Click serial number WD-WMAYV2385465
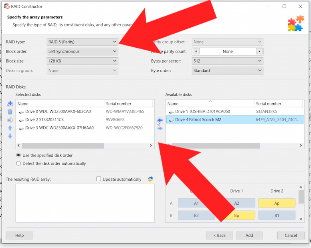The height and width of the screenshot is (248, 311). pyautogui.click(x=125, y=111)
